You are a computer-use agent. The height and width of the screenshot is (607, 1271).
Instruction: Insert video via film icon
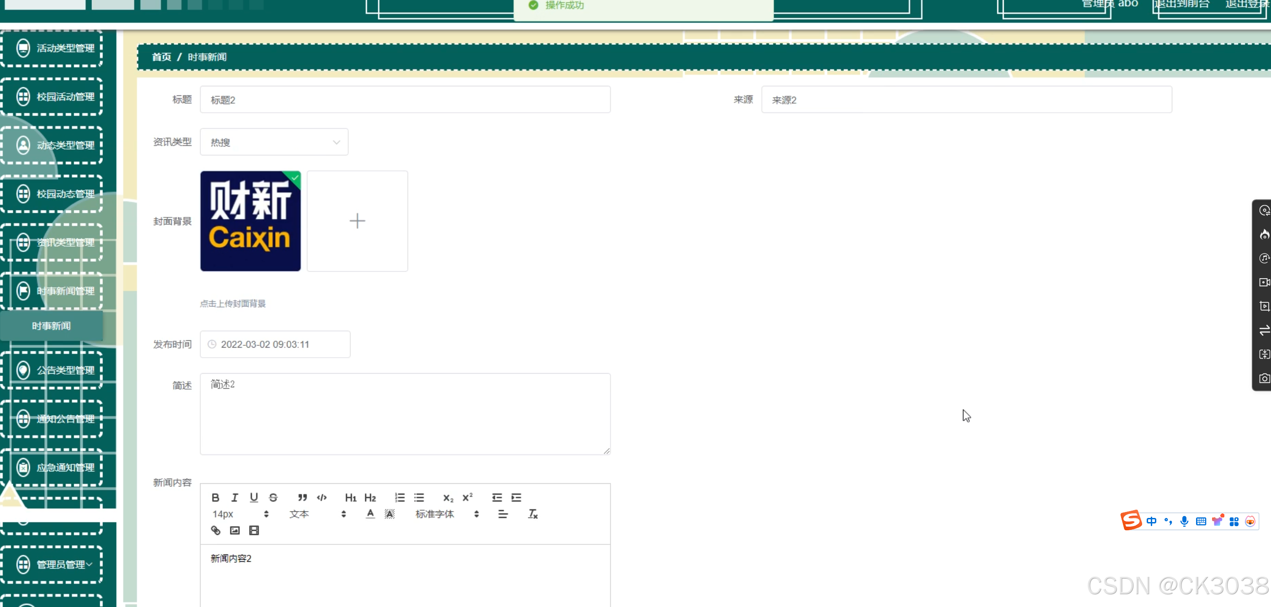click(254, 530)
